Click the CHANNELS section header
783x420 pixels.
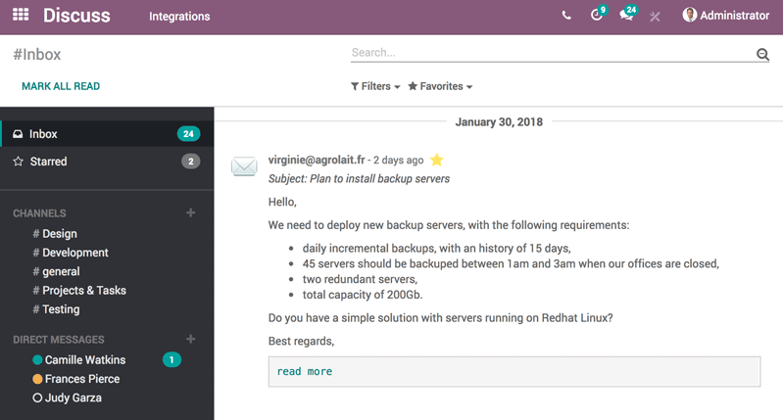pos(39,213)
